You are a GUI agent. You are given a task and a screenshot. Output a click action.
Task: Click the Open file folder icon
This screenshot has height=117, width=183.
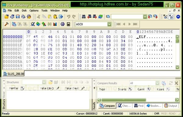7,17
